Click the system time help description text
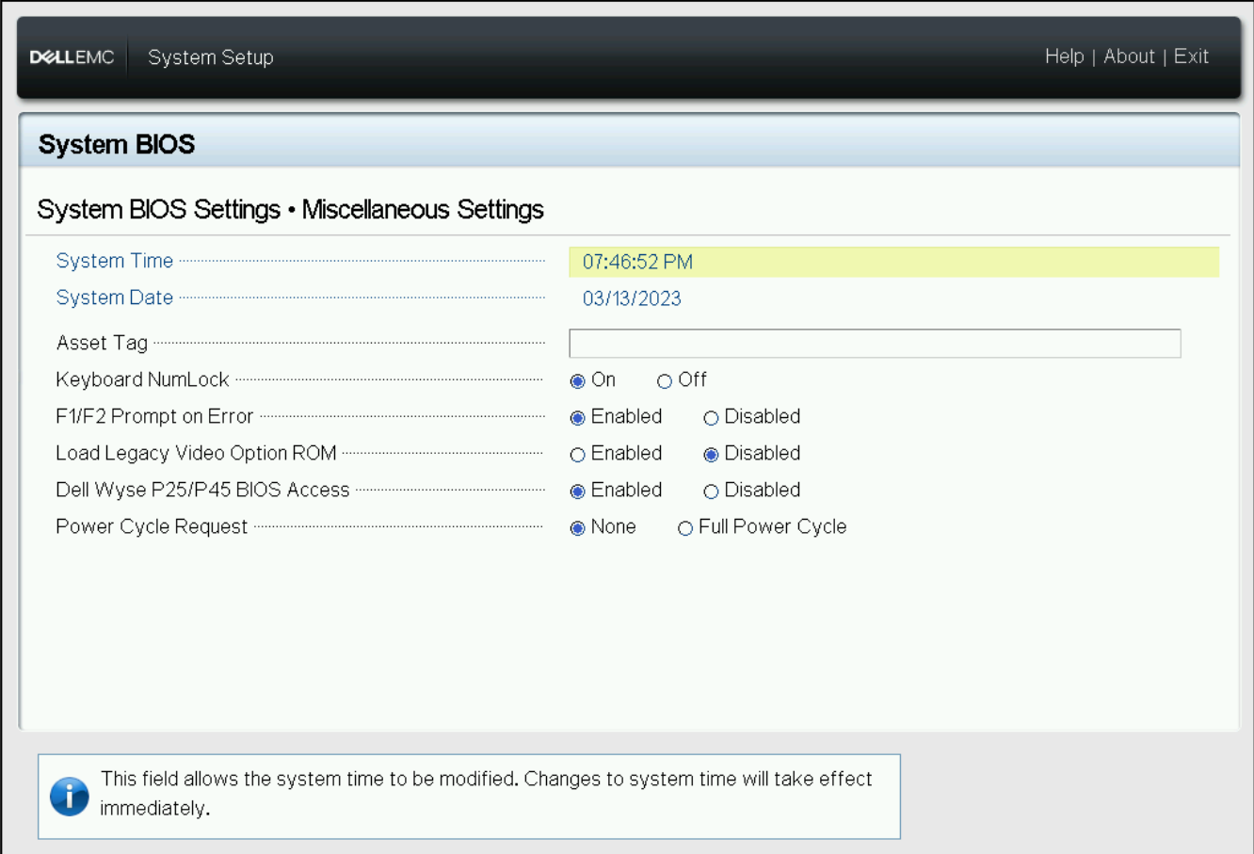The image size is (1254, 854). click(x=486, y=794)
